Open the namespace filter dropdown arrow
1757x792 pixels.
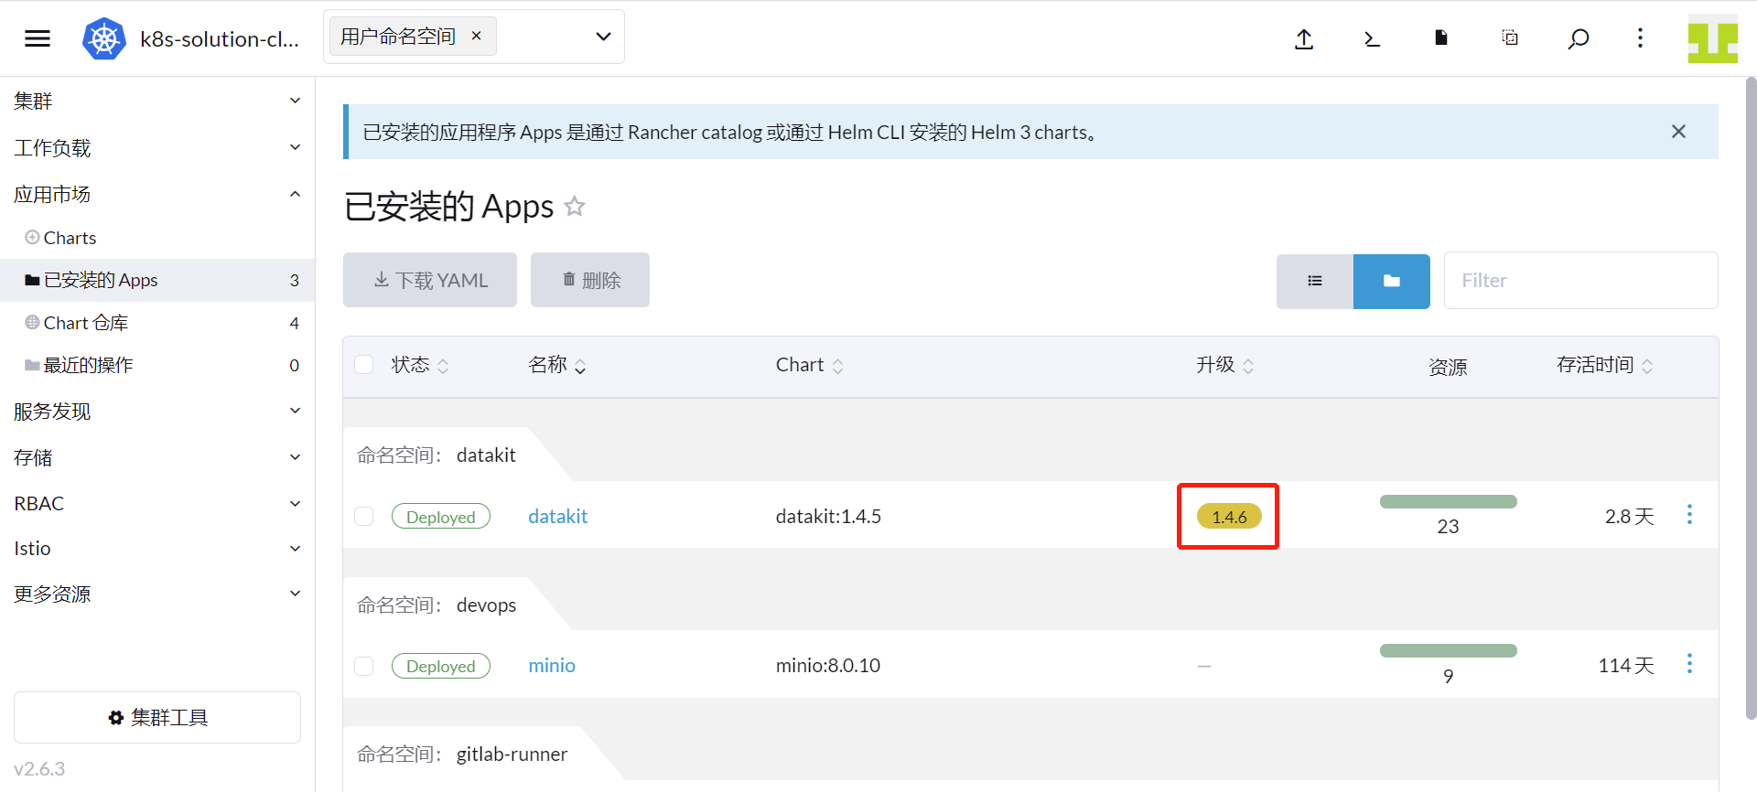click(603, 37)
